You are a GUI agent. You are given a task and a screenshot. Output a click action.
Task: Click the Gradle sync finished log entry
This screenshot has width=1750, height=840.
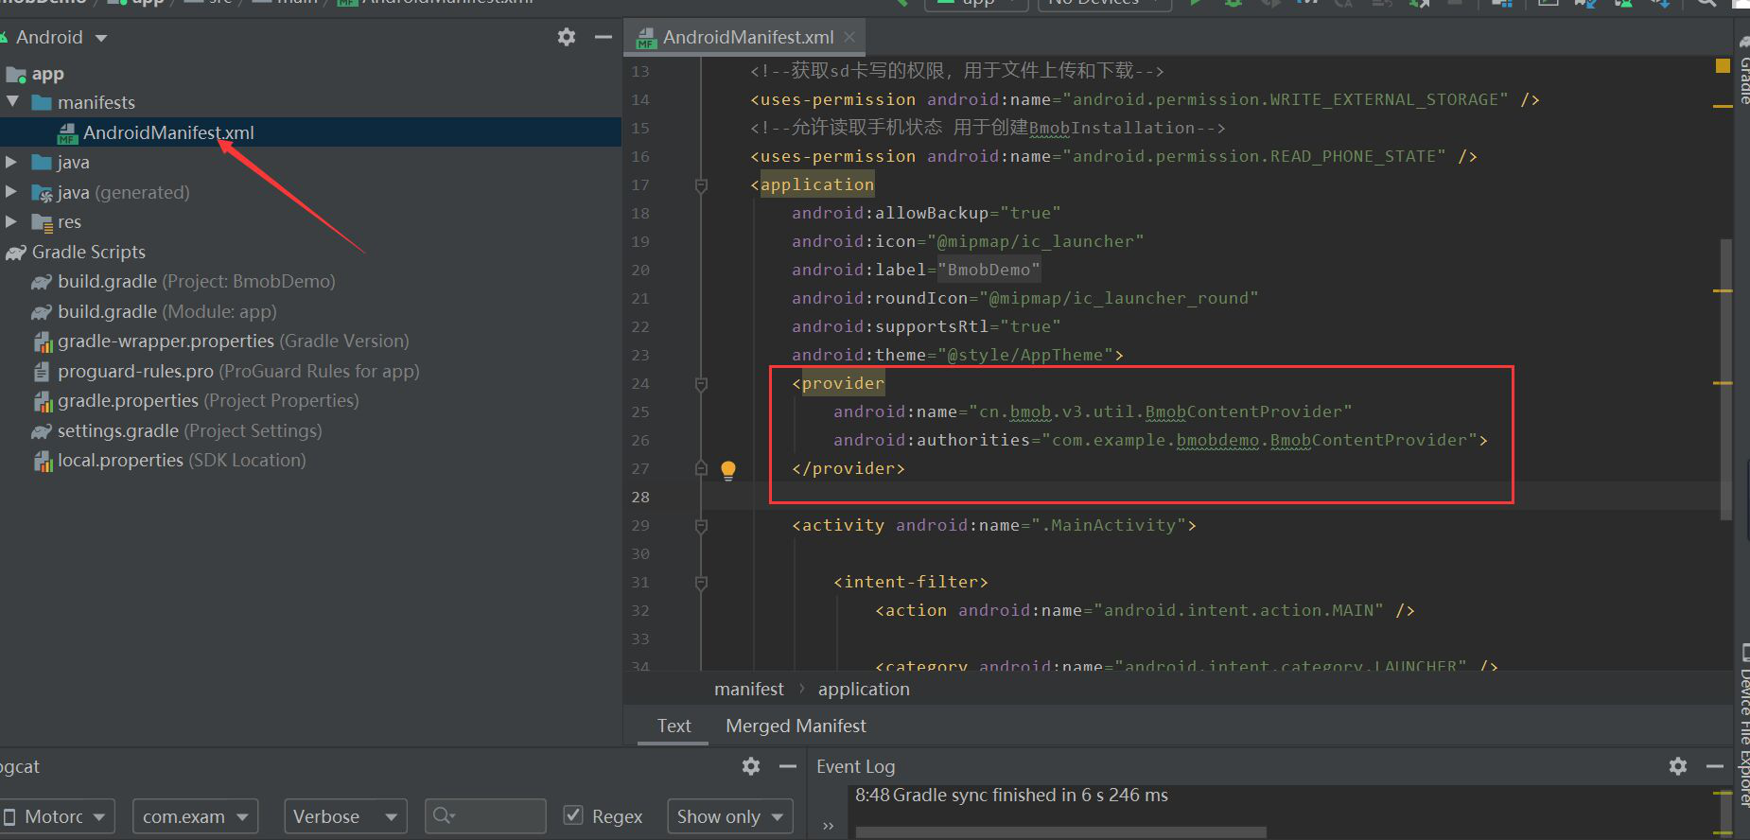tap(1011, 795)
